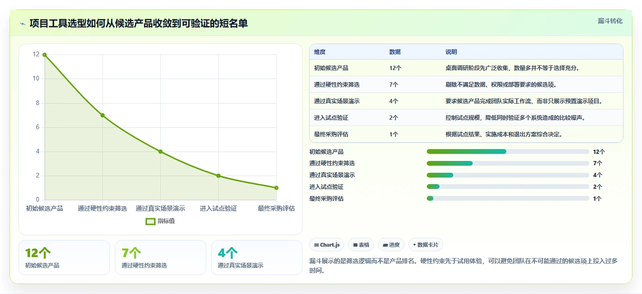Click the chart data point for 最终采购评估
The height and width of the screenshot is (294, 642).
point(276,188)
